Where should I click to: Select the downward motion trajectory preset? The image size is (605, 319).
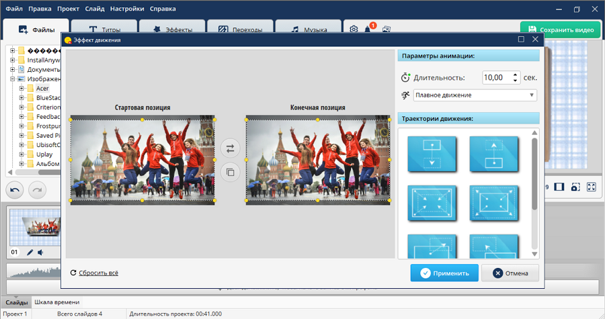[432, 154]
